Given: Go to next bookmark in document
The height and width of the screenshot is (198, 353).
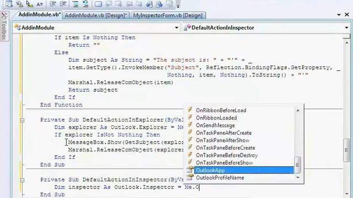Looking at the screenshot, I should [159, 4].
